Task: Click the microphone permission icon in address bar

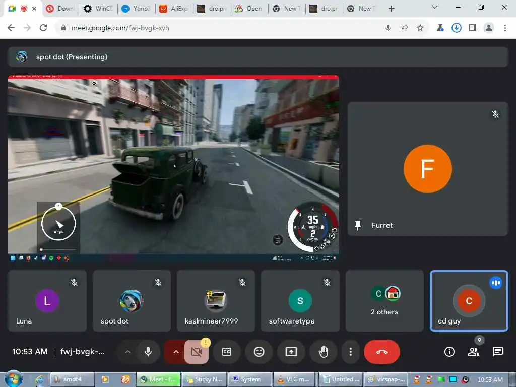Action: click(x=388, y=28)
